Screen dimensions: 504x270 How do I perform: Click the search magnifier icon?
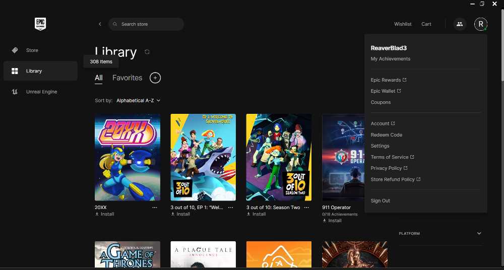tap(115, 24)
